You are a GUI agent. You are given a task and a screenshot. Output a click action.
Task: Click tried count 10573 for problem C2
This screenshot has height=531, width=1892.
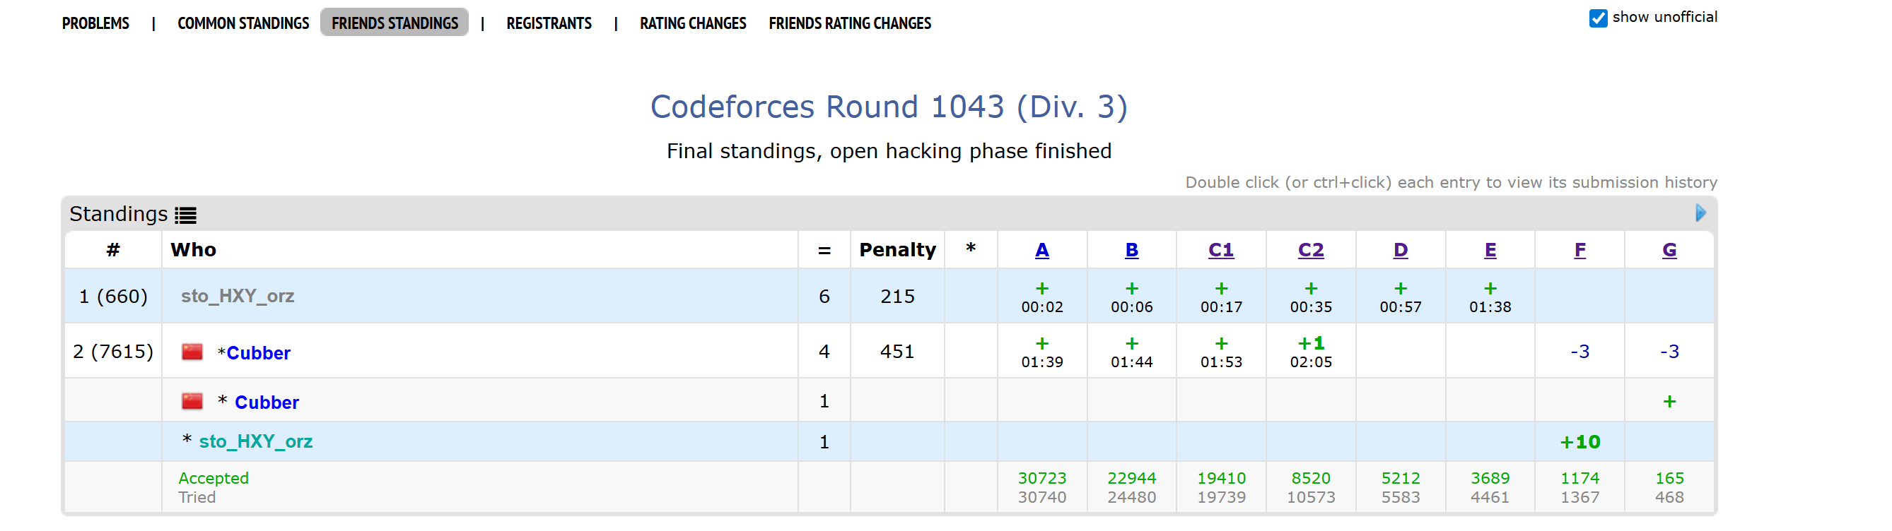point(1310,497)
